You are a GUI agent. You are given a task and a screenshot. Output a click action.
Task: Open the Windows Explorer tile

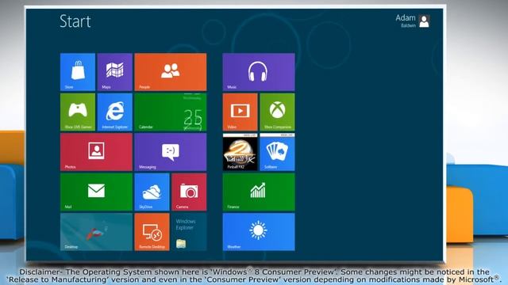[189, 232]
